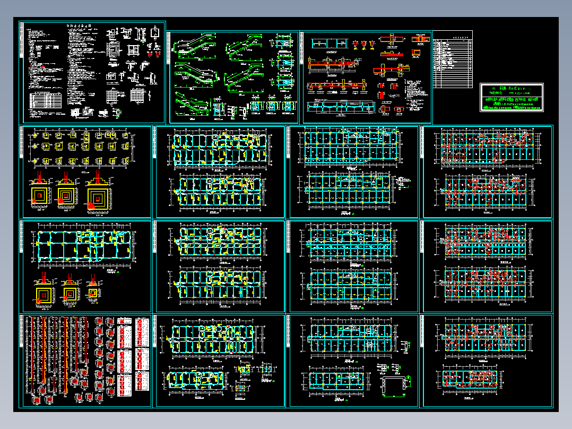The height and width of the screenshot is (429, 572).
Task: Open the second-row red rebar plan sheet
Action: click(x=487, y=172)
